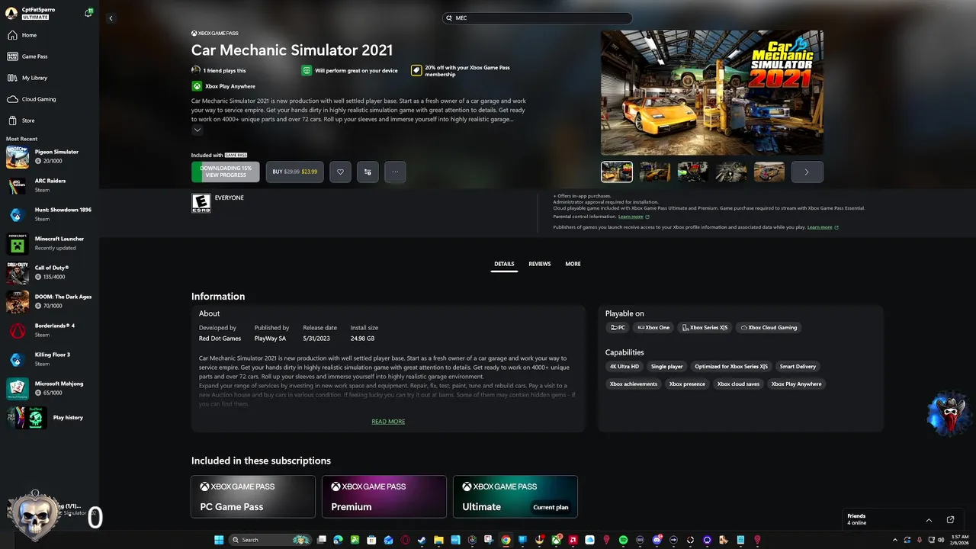Image resolution: width=976 pixels, height=549 pixels.
Task: Switch to the More tab
Action: tap(573, 264)
